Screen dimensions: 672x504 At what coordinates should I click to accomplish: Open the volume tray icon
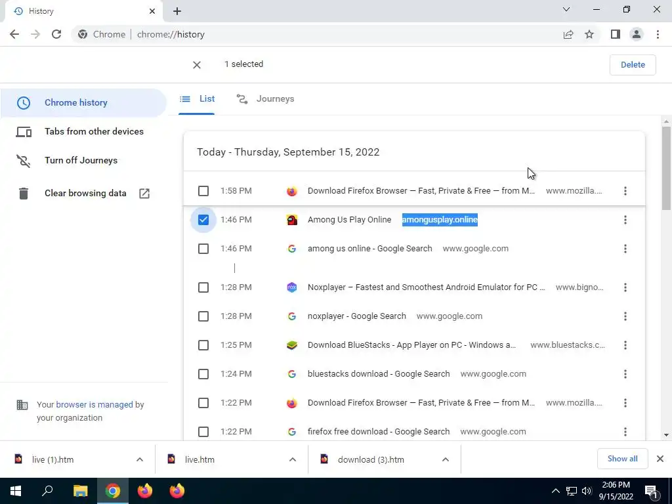pyautogui.click(x=587, y=491)
